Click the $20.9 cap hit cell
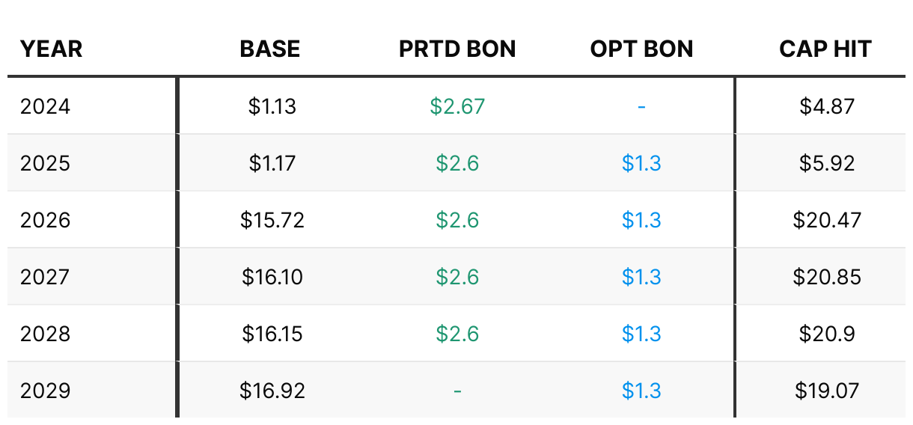Viewport: 913px width, 425px height. (x=827, y=334)
